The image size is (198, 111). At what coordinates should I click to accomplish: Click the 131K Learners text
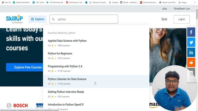click(64, 58)
